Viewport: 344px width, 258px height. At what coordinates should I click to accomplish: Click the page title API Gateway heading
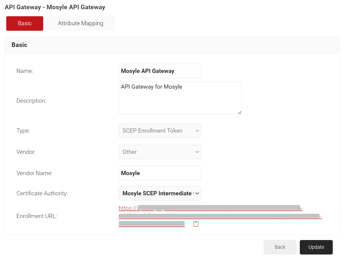pos(55,7)
